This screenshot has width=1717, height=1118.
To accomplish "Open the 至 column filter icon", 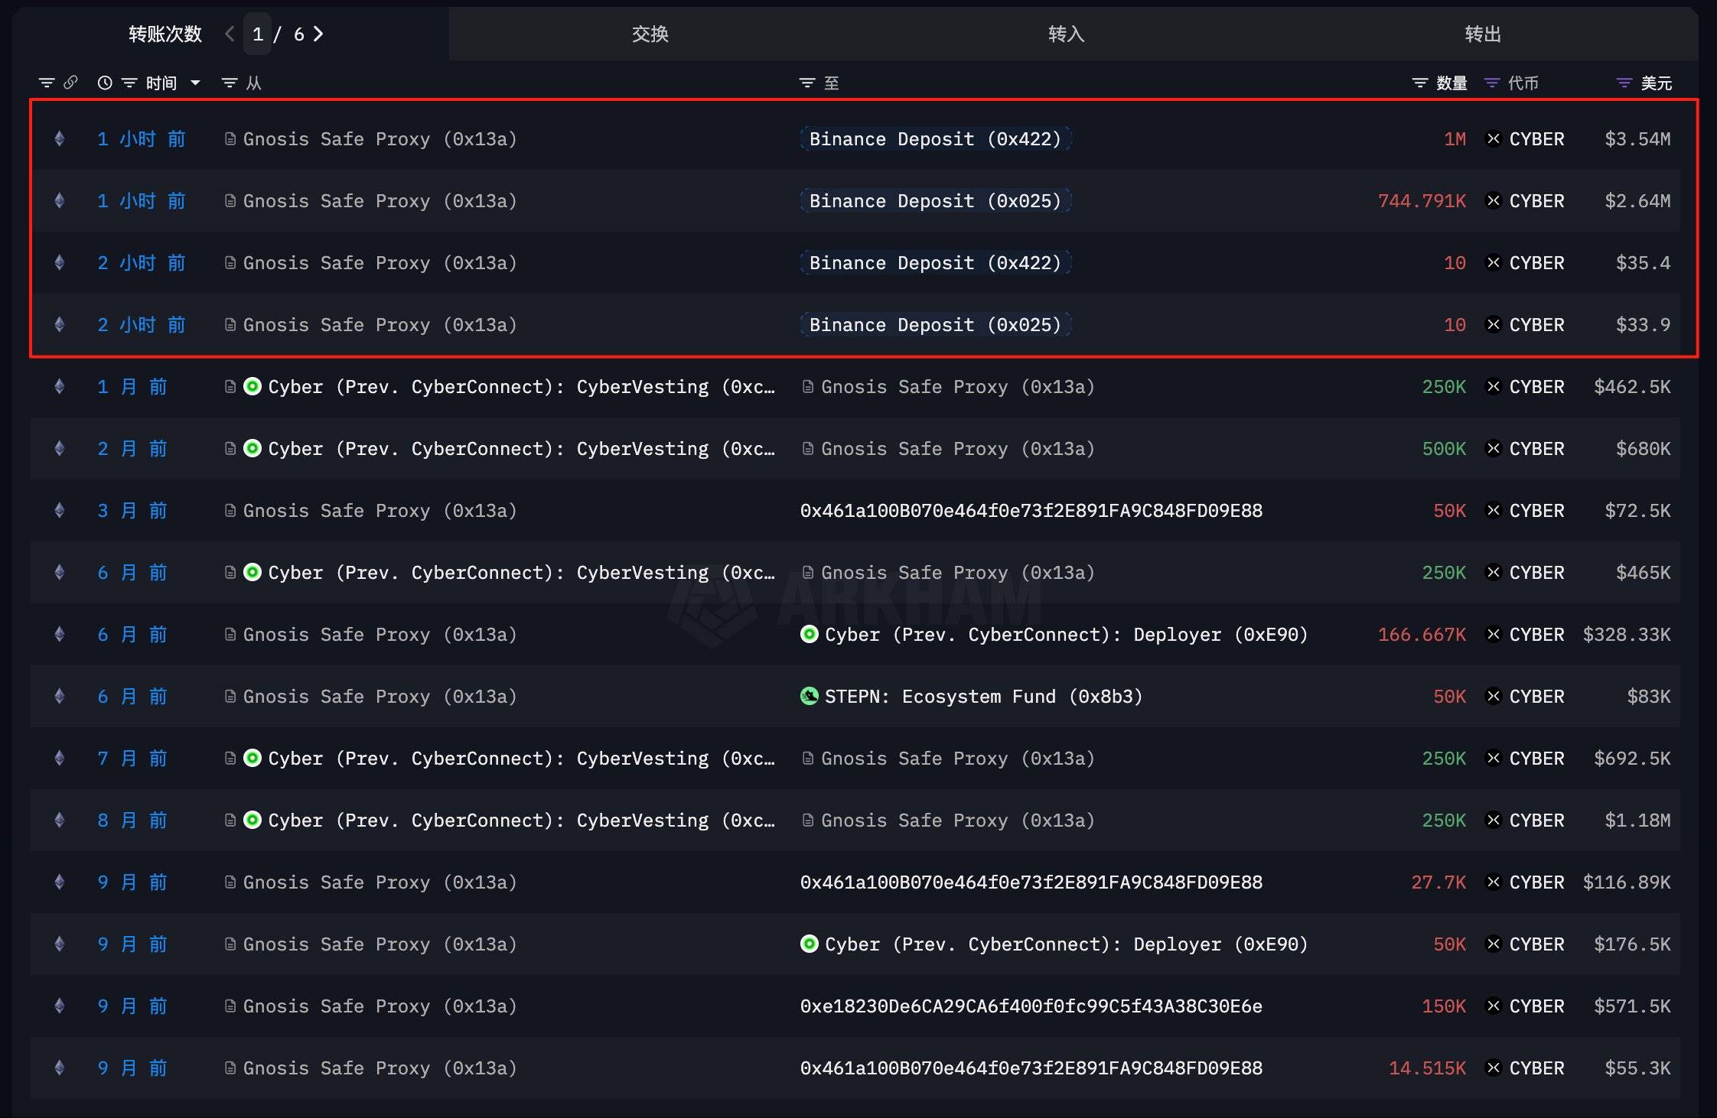I will point(806,83).
